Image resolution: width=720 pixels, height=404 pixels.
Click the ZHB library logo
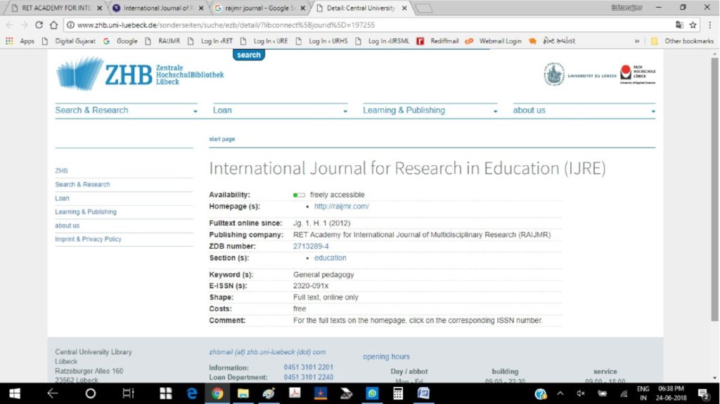click(140, 74)
